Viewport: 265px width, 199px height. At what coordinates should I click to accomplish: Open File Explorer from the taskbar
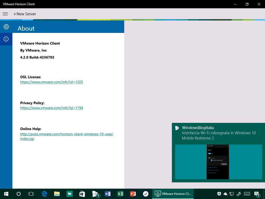pyautogui.click(x=57, y=194)
